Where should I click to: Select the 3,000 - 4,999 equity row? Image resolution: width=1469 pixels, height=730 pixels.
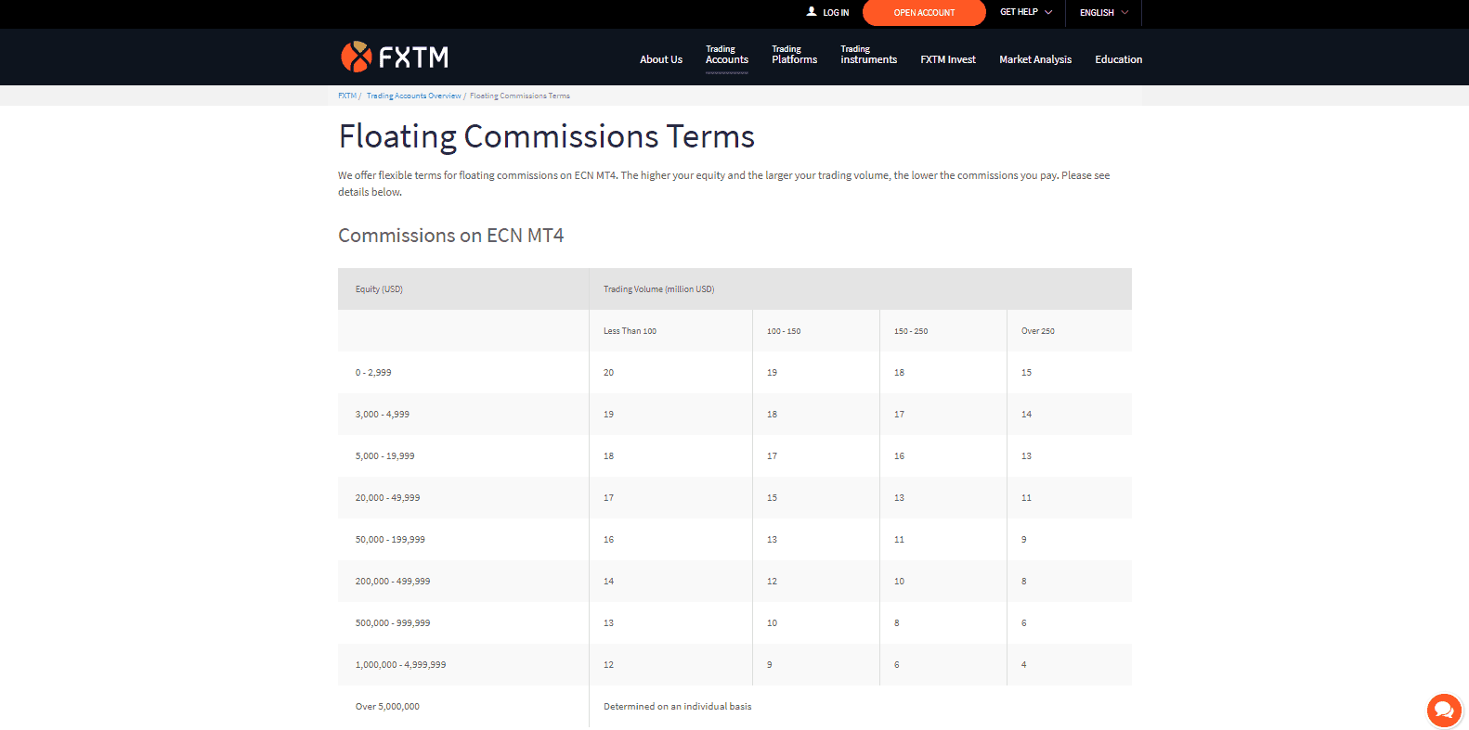734,415
